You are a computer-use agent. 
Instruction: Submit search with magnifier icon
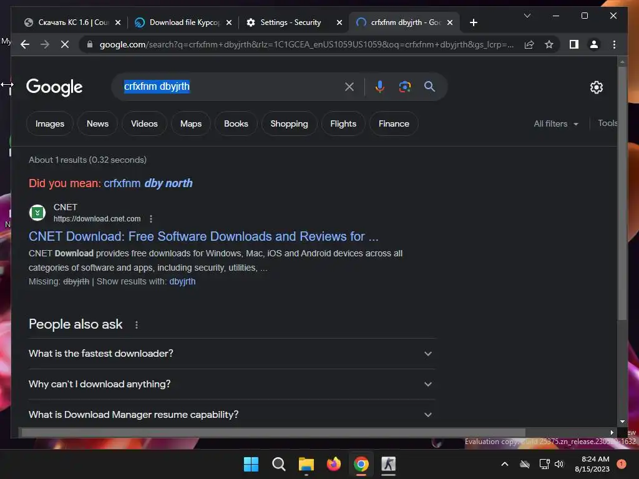429,86
